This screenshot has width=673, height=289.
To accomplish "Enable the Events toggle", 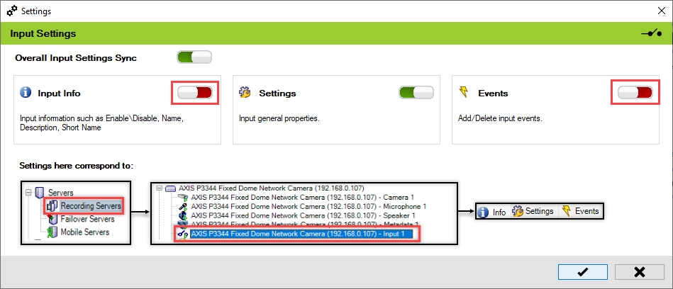I will click(x=635, y=93).
